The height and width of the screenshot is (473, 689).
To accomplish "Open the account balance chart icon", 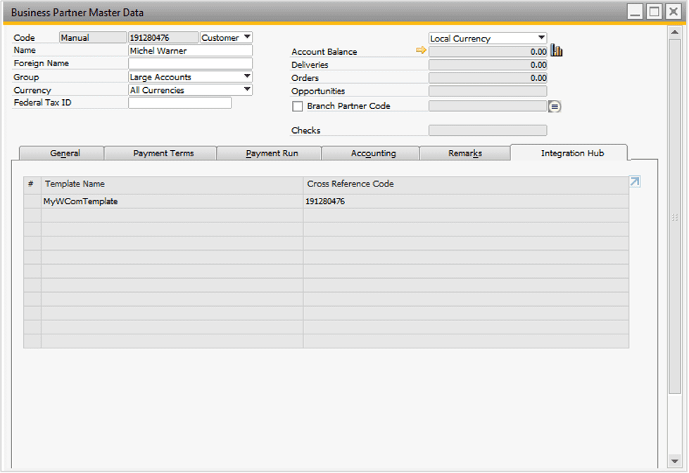I will (556, 51).
